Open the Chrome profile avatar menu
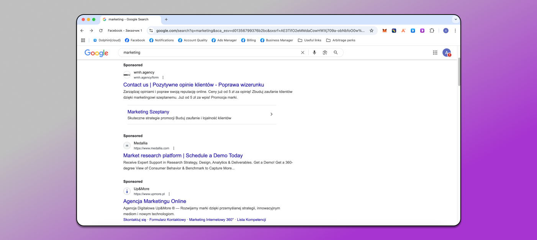The image size is (537, 240). pyautogui.click(x=446, y=30)
